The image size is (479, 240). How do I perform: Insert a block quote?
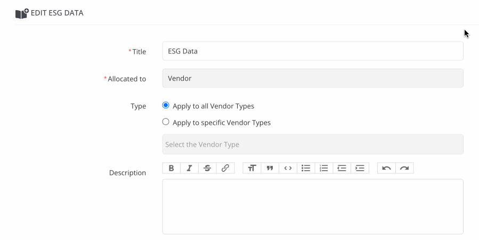coord(270,168)
